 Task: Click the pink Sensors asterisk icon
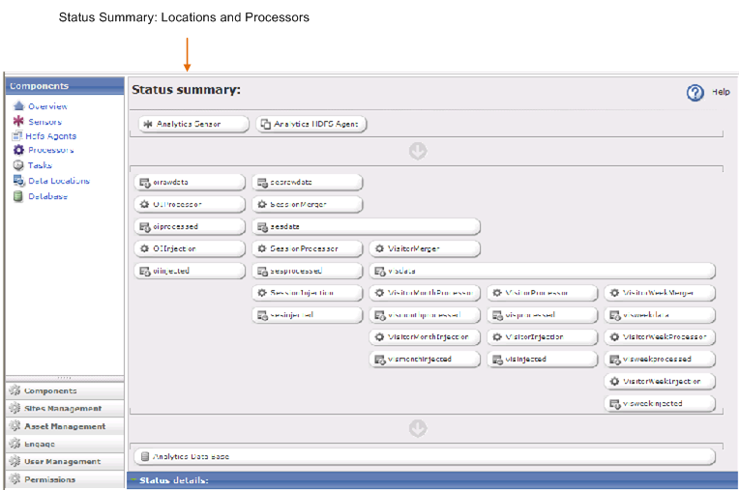coord(18,121)
